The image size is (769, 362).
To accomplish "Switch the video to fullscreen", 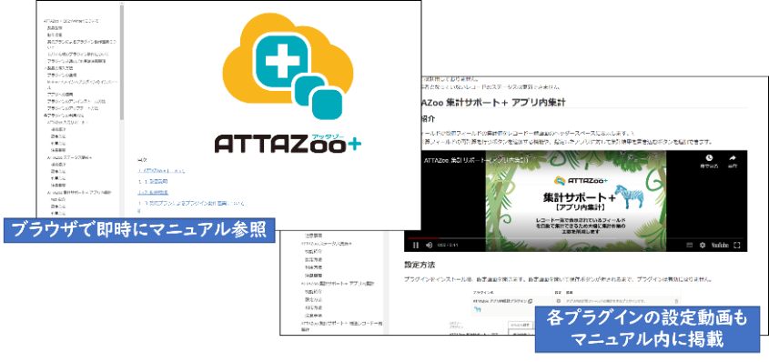I will [737, 245].
